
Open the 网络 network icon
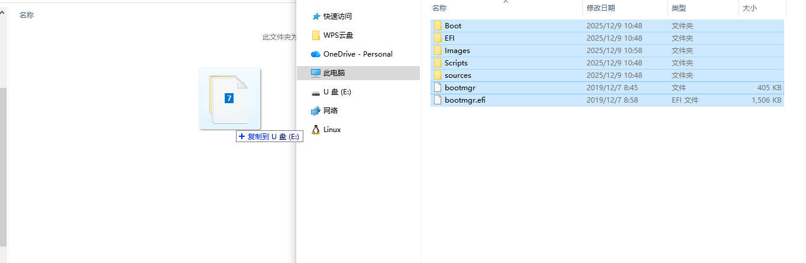[316, 111]
